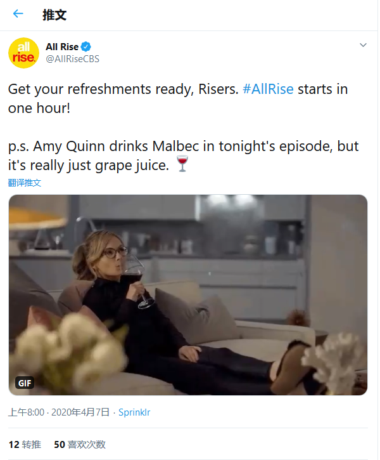This screenshot has height=460, width=380.
Task: View the 50 喜欢次数 likes list
Action: point(80,444)
